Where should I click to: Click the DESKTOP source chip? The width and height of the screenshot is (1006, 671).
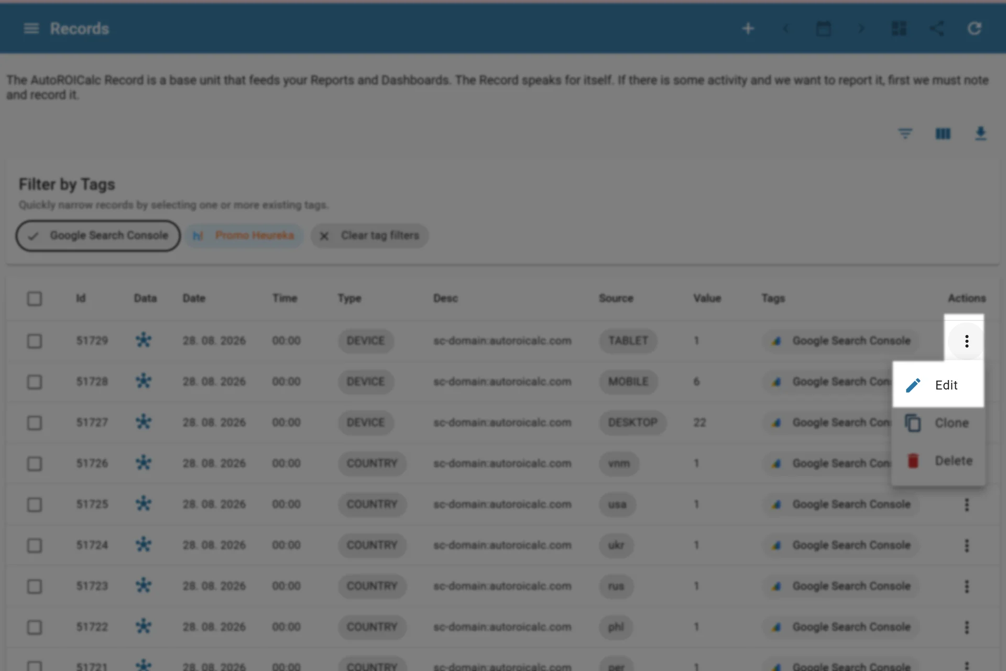(633, 423)
